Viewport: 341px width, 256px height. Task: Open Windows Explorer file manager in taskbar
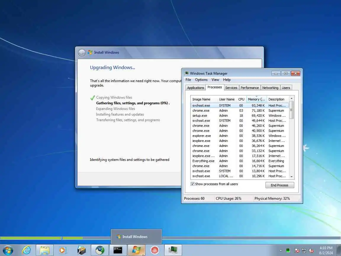click(x=45, y=250)
